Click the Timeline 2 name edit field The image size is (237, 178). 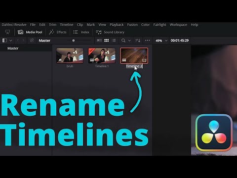click(x=134, y=66)
